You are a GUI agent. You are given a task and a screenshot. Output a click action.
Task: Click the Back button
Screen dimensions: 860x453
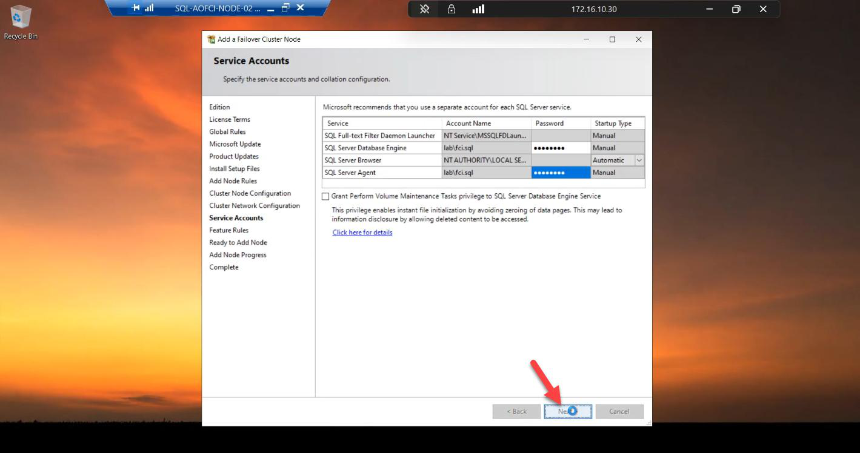click(x=516, y=411)
